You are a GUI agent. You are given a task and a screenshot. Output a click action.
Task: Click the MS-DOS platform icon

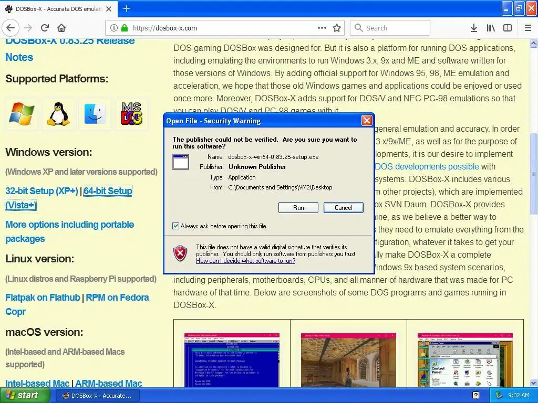click(132, 114)
